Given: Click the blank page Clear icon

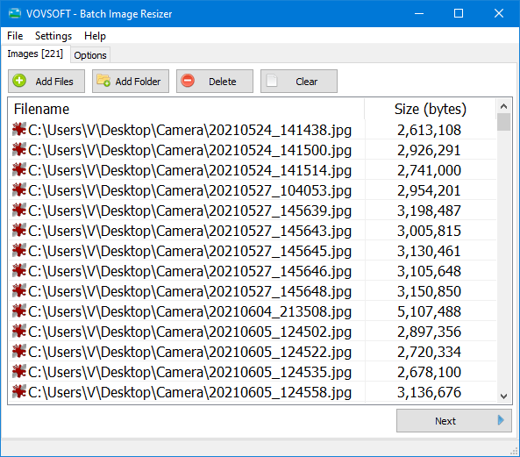Looking at the screenshot, I should tap(272, 81).
